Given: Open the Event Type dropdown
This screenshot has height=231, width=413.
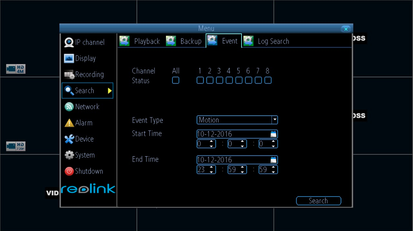Looking at the screenshot, I should [274, 120].
